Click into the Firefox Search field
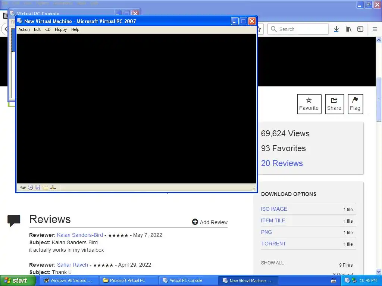Image resolution: width=382 pixels, height=286 pixels. [298, 29]
